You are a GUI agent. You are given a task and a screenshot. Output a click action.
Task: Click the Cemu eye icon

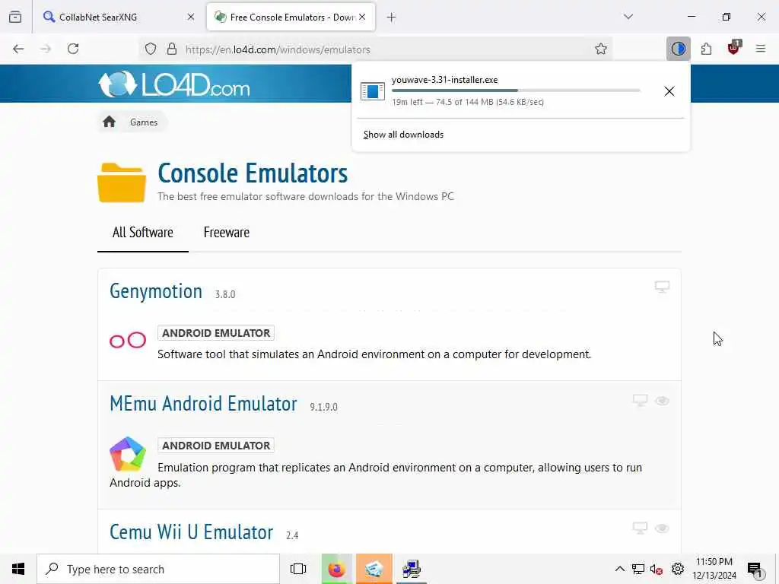pos(663,528)
